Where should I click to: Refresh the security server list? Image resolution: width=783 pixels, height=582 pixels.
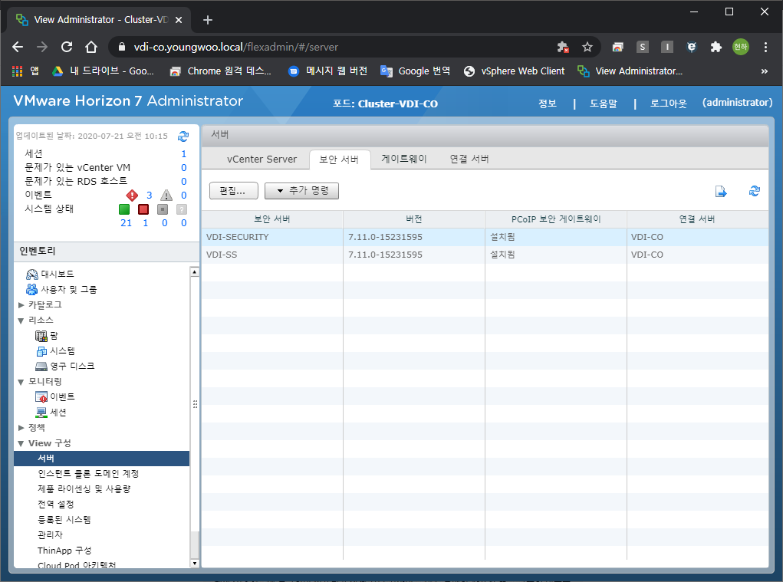755,191
